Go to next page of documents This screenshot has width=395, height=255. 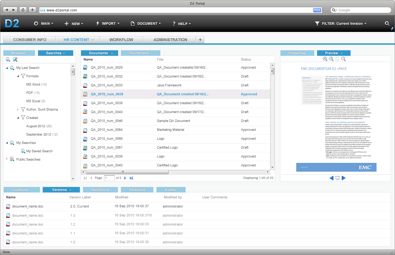point(125,178)
